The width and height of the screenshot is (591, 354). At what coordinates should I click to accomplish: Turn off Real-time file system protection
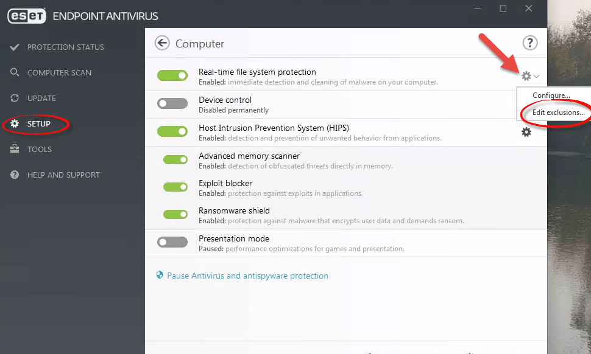pyautogui.click(x=172, y=75)
